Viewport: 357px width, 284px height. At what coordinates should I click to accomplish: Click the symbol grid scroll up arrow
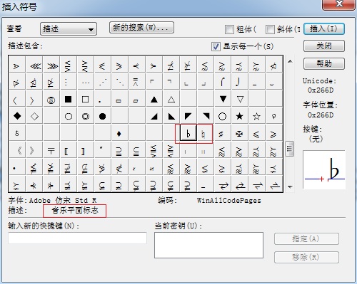point(290,61)
